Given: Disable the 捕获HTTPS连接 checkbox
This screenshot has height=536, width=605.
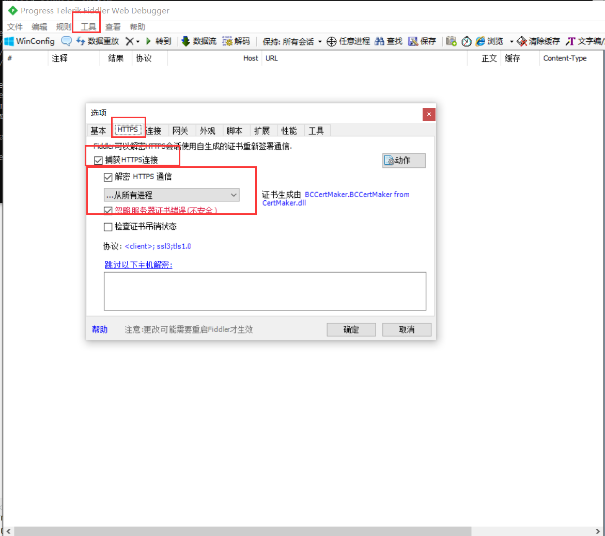Looking at the screenshot, I should pos(98,160).
